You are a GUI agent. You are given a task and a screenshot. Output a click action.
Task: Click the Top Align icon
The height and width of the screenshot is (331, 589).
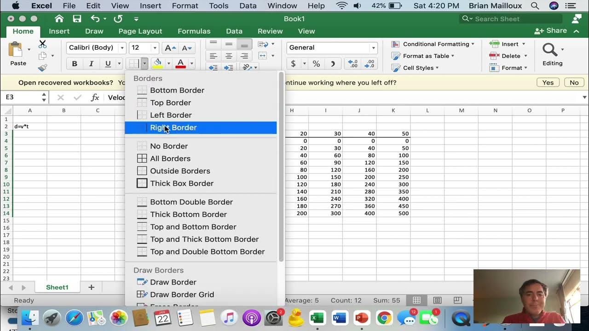coord(213,44)
